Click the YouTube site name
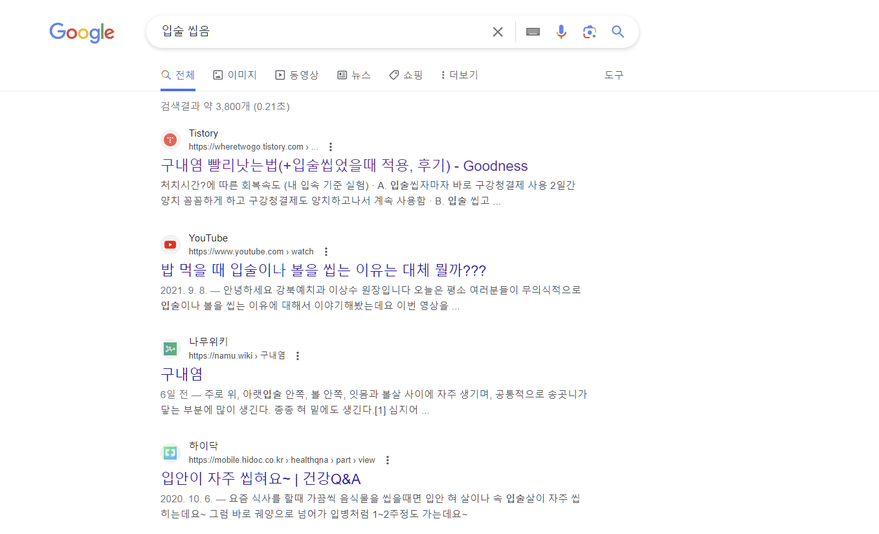 [208, 238]
